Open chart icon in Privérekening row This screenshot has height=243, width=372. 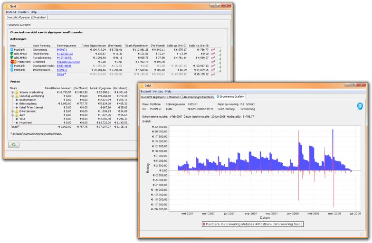point(213,54)
